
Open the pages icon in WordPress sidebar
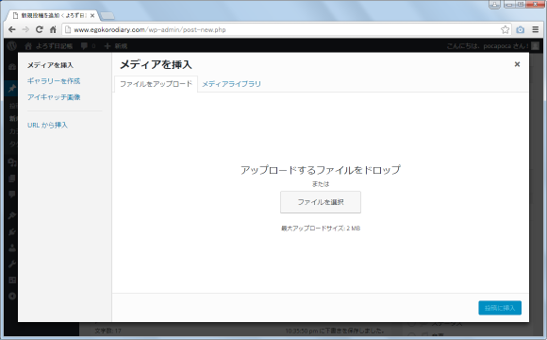tap(12, 178)
